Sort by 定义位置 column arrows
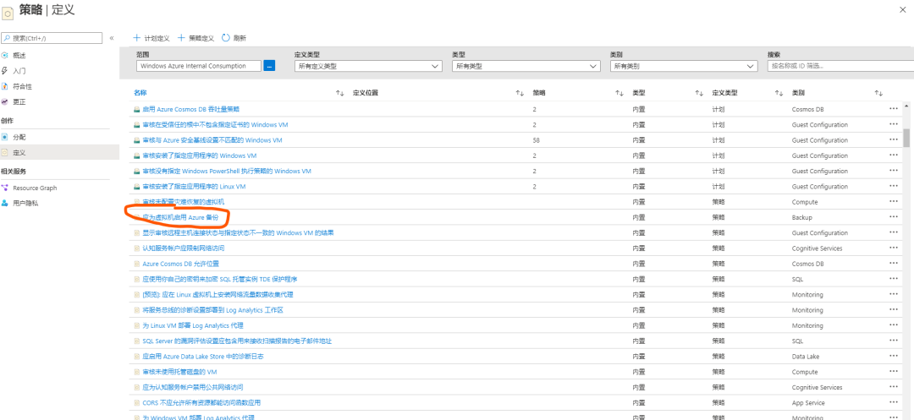This screenshot has height=420, width=914. [x=520, y=93]
